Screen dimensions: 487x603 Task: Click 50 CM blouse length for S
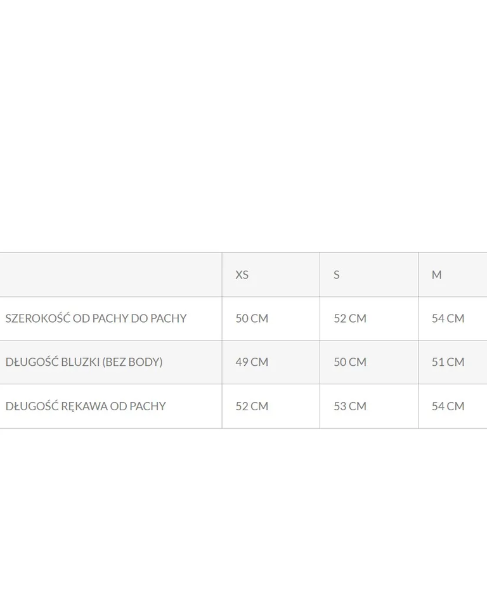coord(350,362)
